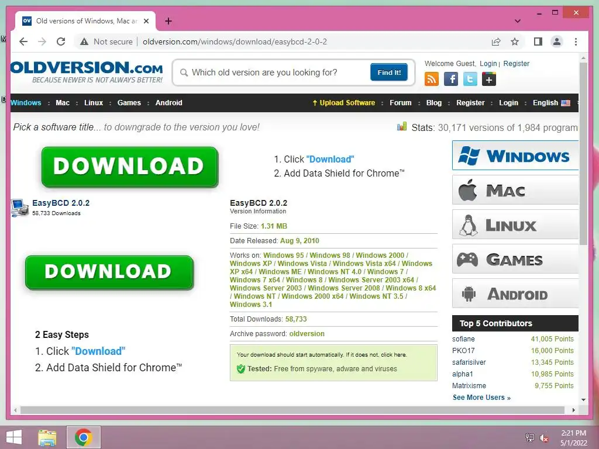Open File Explorer from taskbar
Screen dimensions: 599x449
47,437
